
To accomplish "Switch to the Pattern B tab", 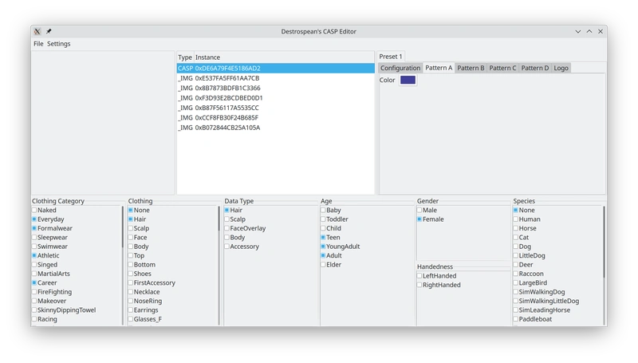I will [x=471, y=68].
